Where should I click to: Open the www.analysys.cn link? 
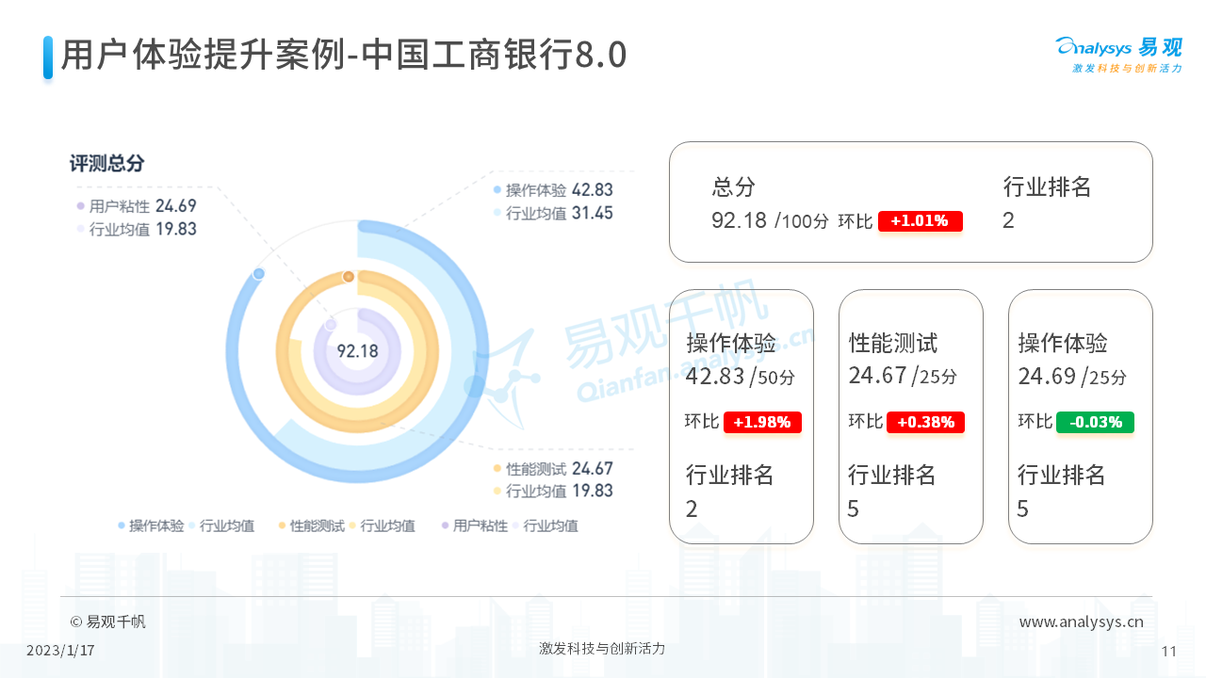pos(1081,621)
